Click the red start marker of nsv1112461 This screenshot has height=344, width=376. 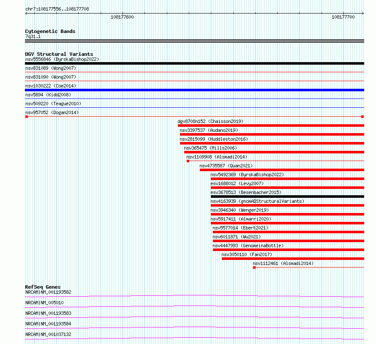click(x=254, y=268)
